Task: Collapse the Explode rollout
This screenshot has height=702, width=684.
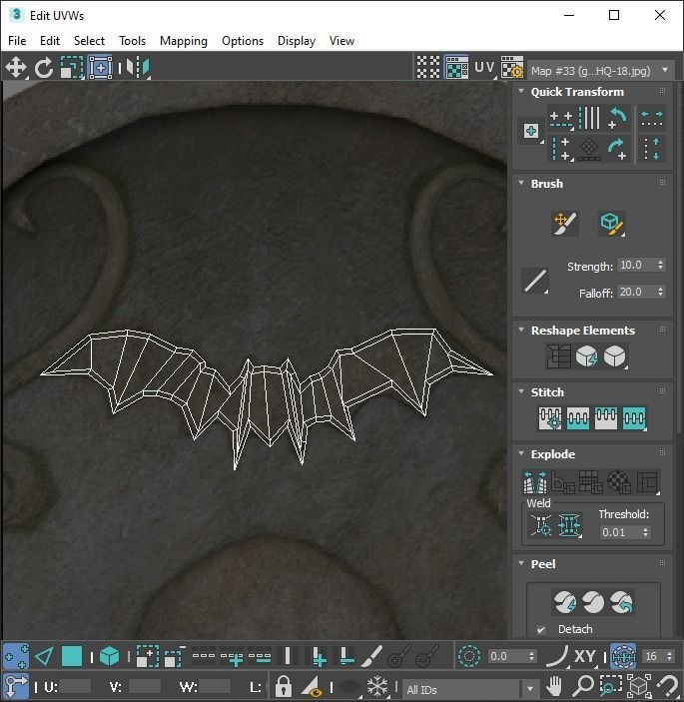Action: [x=521, y=453]
